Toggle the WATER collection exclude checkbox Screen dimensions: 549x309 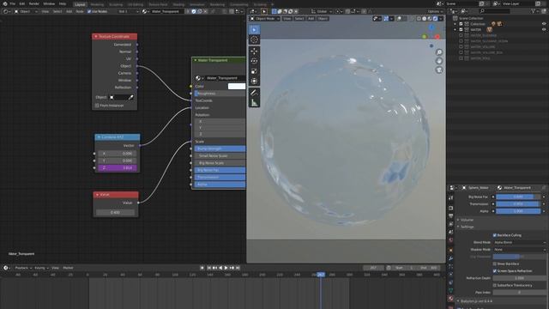pyautogui.click(x=461, y=30)
